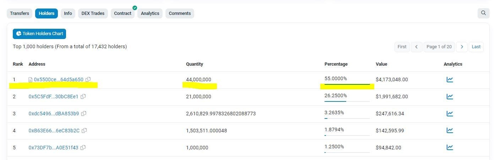The width and height of the screenshot is (501, 160).
Task: Copy address 0x5500ce...64d5a650
Action: coord(88,79)
